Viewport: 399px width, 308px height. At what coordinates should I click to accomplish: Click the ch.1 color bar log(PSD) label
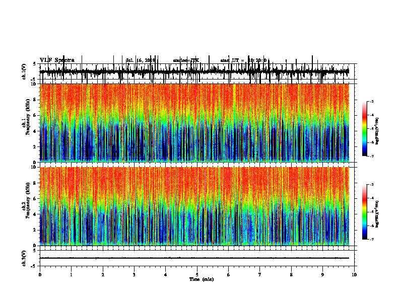click(x=377, y=131)
